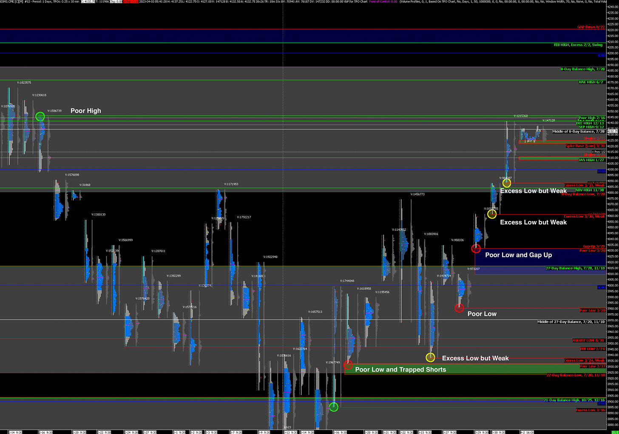Click the 8-Day Balance Low, 7/28 label
Screen dimensions: 619x434
point(583,194)
